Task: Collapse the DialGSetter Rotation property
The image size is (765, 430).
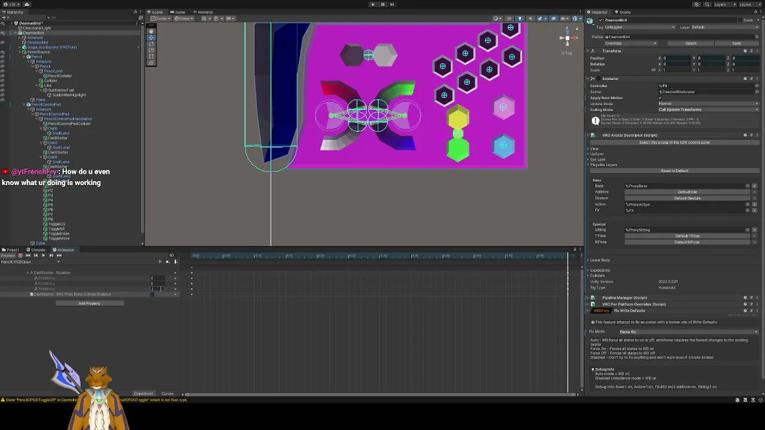Action: tap(28, 273)
